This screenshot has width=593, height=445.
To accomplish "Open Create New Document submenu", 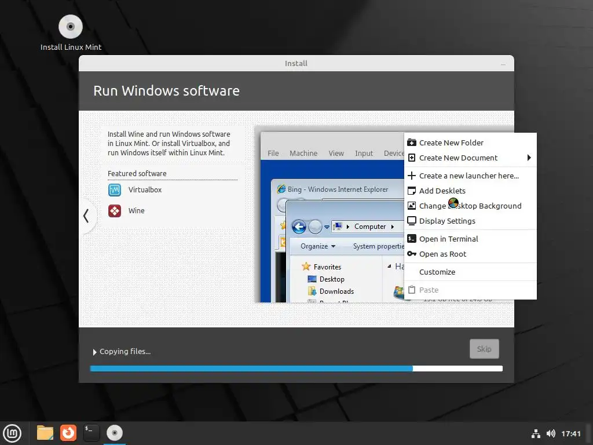I will (x=470, y=158).
